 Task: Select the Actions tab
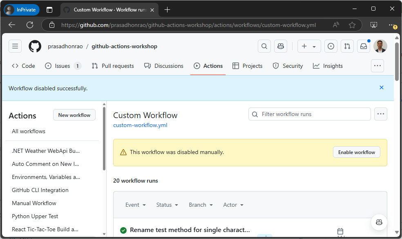208,66
